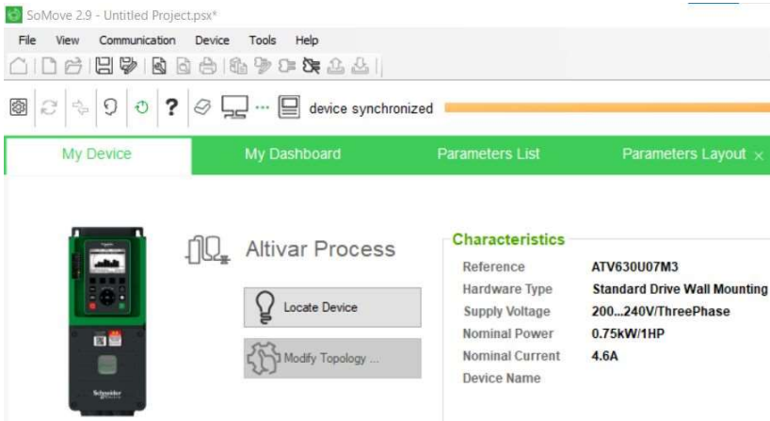Click the left-right transfer arrows icon

click(x=80, y=107)
